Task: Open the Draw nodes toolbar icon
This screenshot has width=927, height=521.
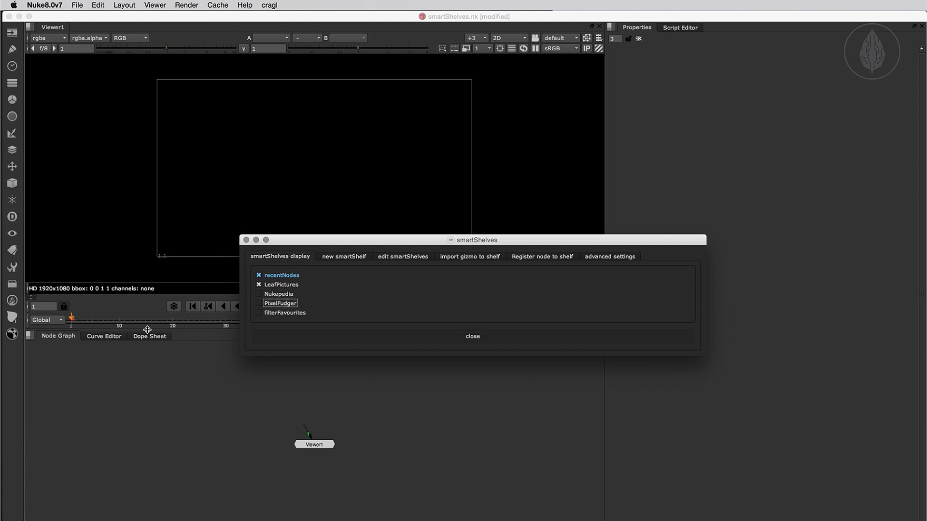Action: tap(12, 49)
